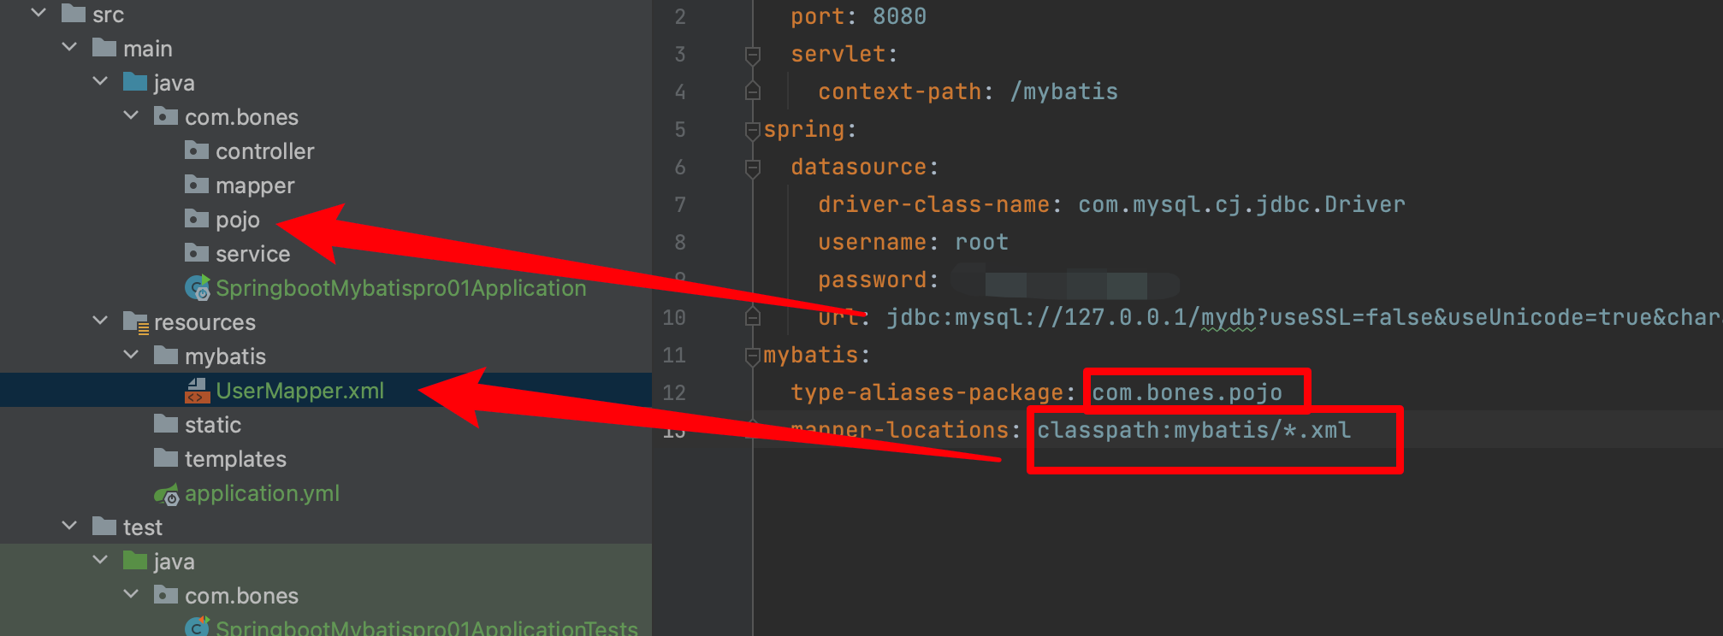Image resolution: width=1723 pixels, height=636 pixels.
Task: Collapse the main java folder chevron
Action: [x=101, y=82]
